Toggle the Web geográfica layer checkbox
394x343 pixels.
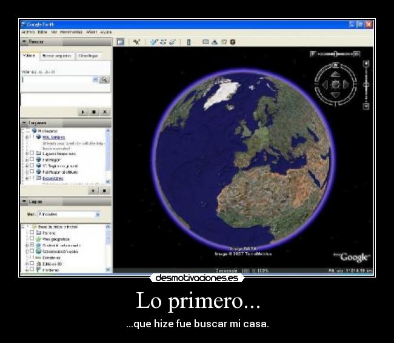(x=32, y=238)
